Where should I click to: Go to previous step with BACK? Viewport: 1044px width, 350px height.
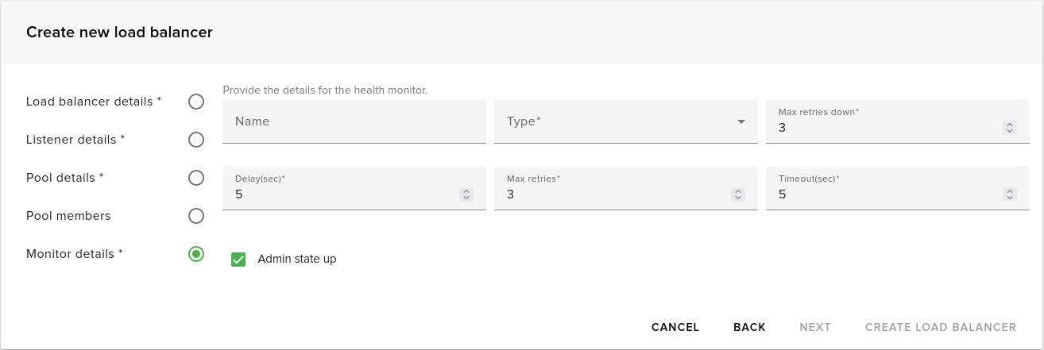749,327
